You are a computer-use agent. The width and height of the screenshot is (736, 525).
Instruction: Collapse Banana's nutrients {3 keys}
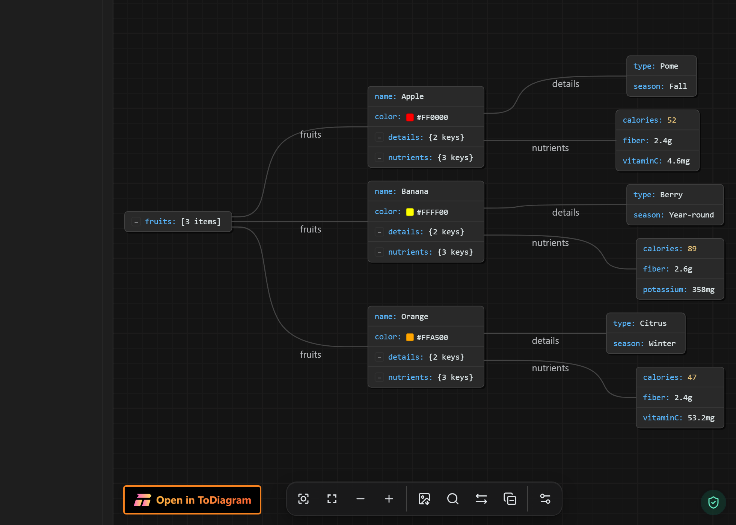coord(379,252)
